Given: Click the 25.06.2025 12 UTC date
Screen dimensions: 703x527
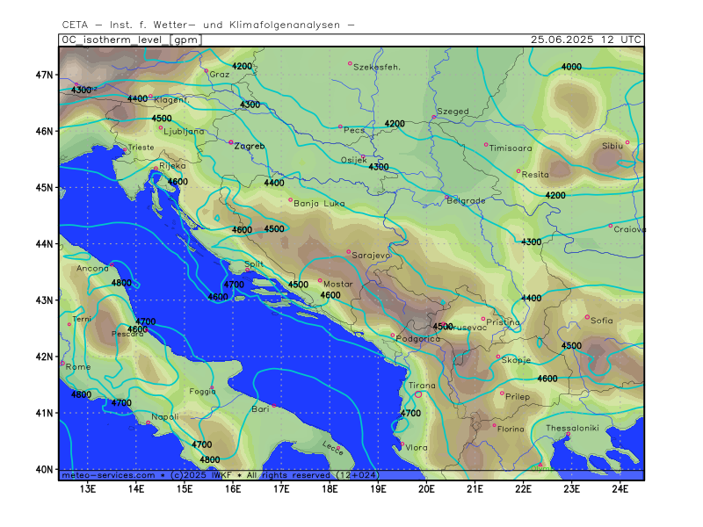Looking at the screenshot, I should [x=586, y=40].
